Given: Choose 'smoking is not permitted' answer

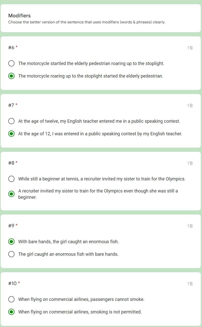Looking at the screenshot, I should click(x=11, y=312).
